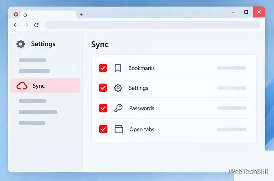The image size is (274, 181).
Task: Select the open browser tab
Action: pos(48,15)
